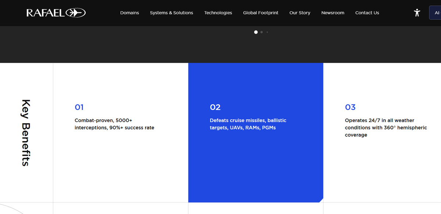Click the Key Benefits vertical heading

coord(26,133)
